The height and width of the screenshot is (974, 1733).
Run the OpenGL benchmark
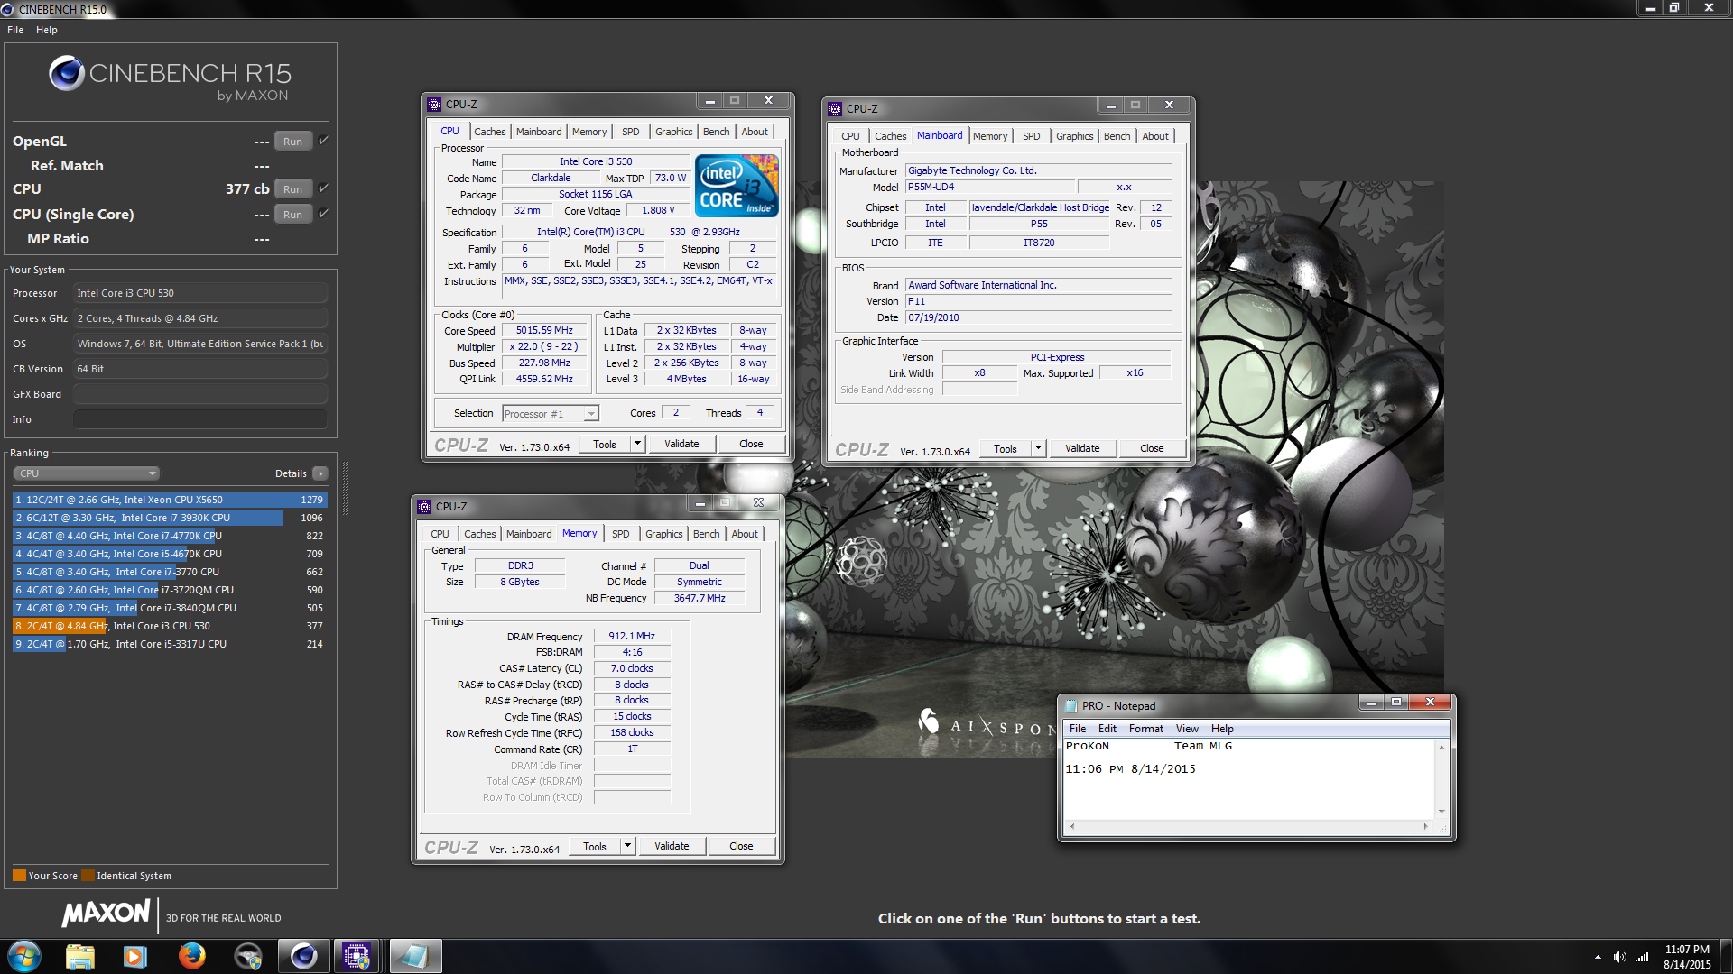click(292, 142)
